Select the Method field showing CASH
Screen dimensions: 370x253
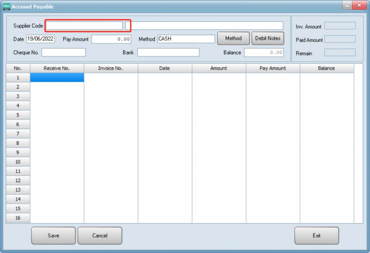pyautogui.click(x=186, y=39)
